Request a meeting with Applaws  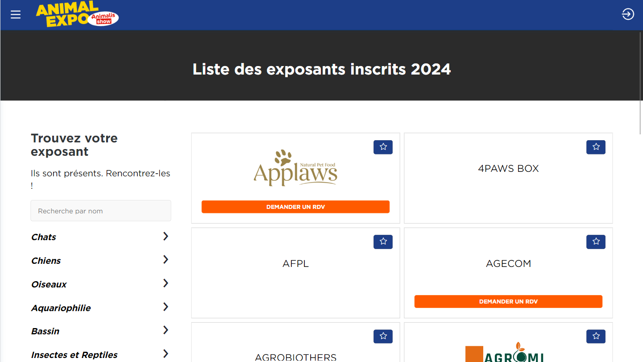point(295,207)
